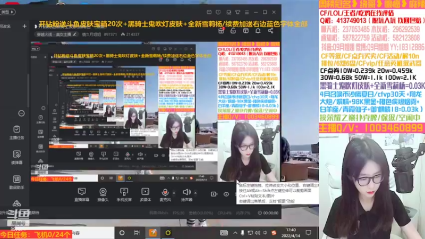
Task: Open Task View on the taskbar
Action: (137, 233)
